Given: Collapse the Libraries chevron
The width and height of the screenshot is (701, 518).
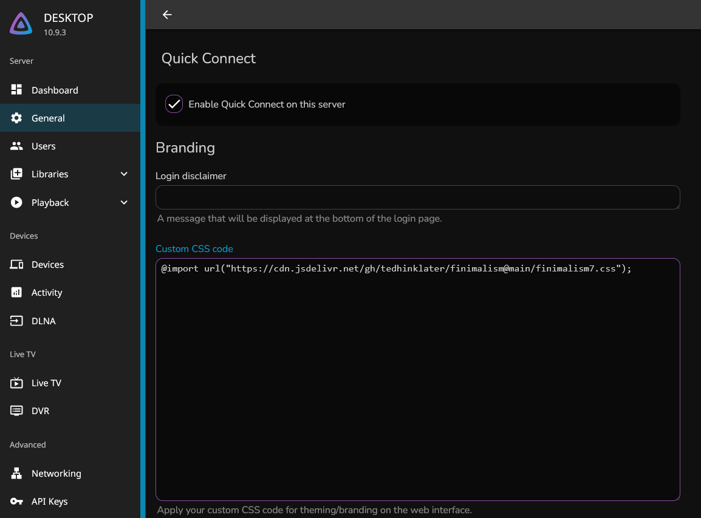Looking at the screenshot, I should click(x=124, y=174).
